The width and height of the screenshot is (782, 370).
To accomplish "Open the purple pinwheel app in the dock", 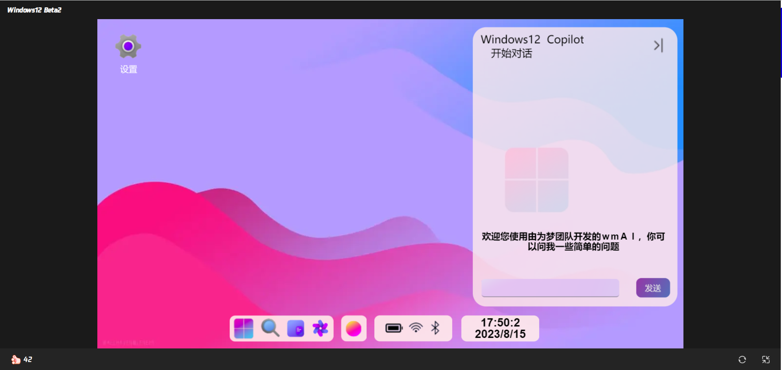I will click(320, 328).
